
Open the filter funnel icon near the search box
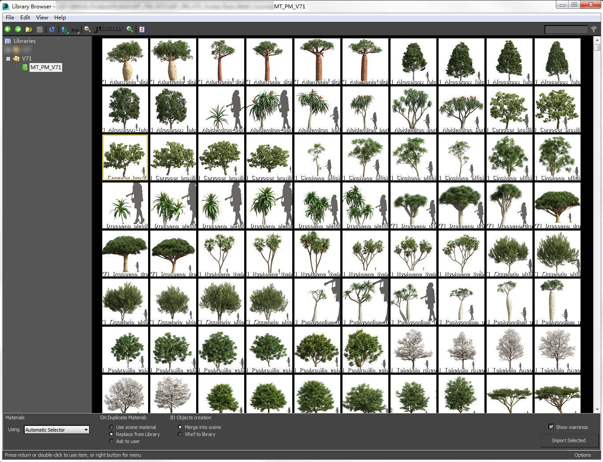click(593, 29)
